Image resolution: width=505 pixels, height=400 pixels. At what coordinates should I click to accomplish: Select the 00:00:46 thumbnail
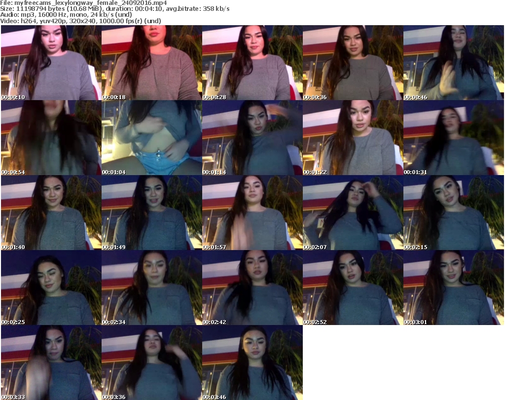tap(454, 63)
